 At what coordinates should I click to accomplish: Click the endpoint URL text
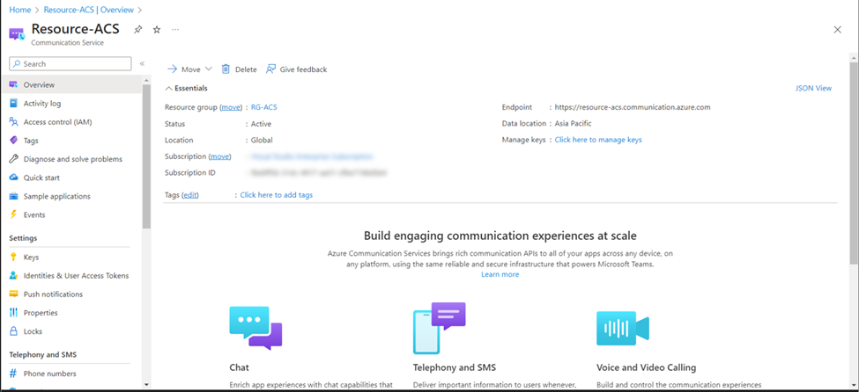(x=633, y=107)
